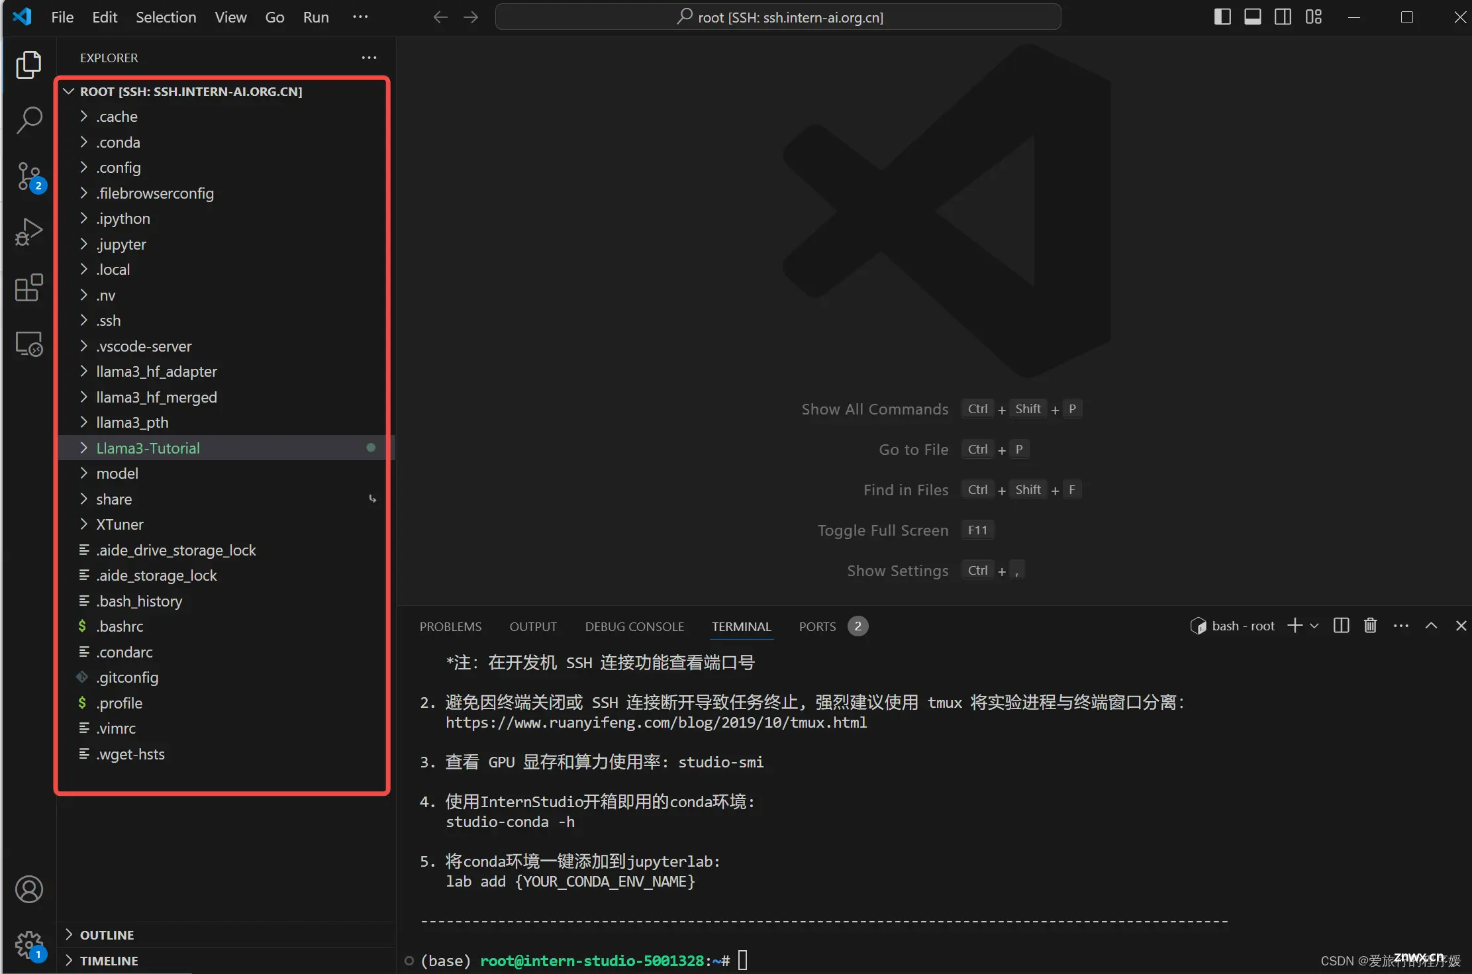Image resolution: width=1472 pixels, height=974 pixels.
Task: Go forward with the right arrow
Action: click(471, 17)
